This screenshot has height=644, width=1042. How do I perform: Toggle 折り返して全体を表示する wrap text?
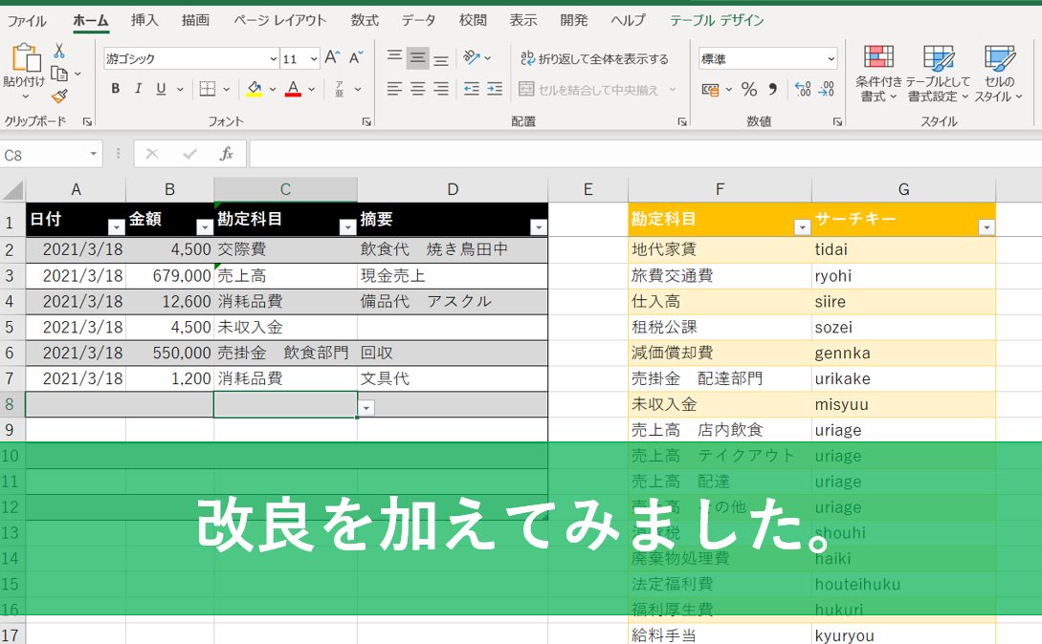click(x=594, y=59)
